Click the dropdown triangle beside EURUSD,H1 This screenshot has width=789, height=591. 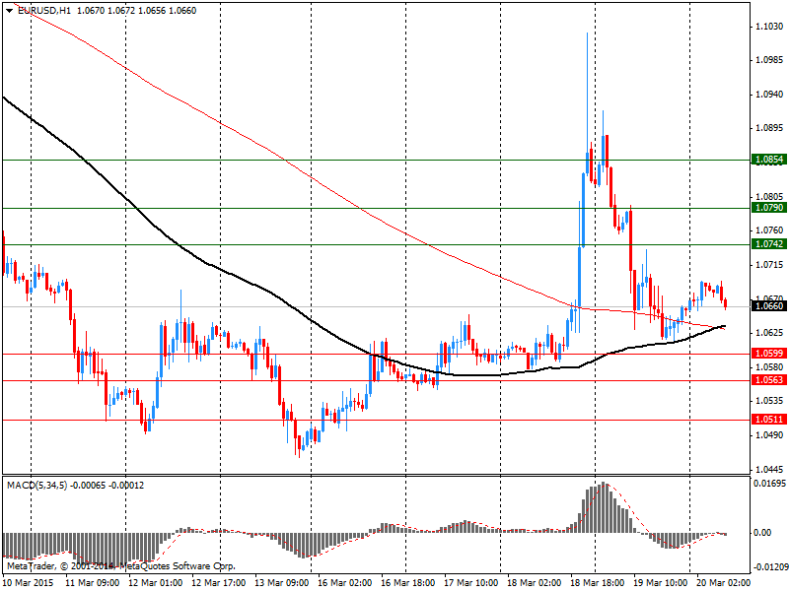click(10, 11)
